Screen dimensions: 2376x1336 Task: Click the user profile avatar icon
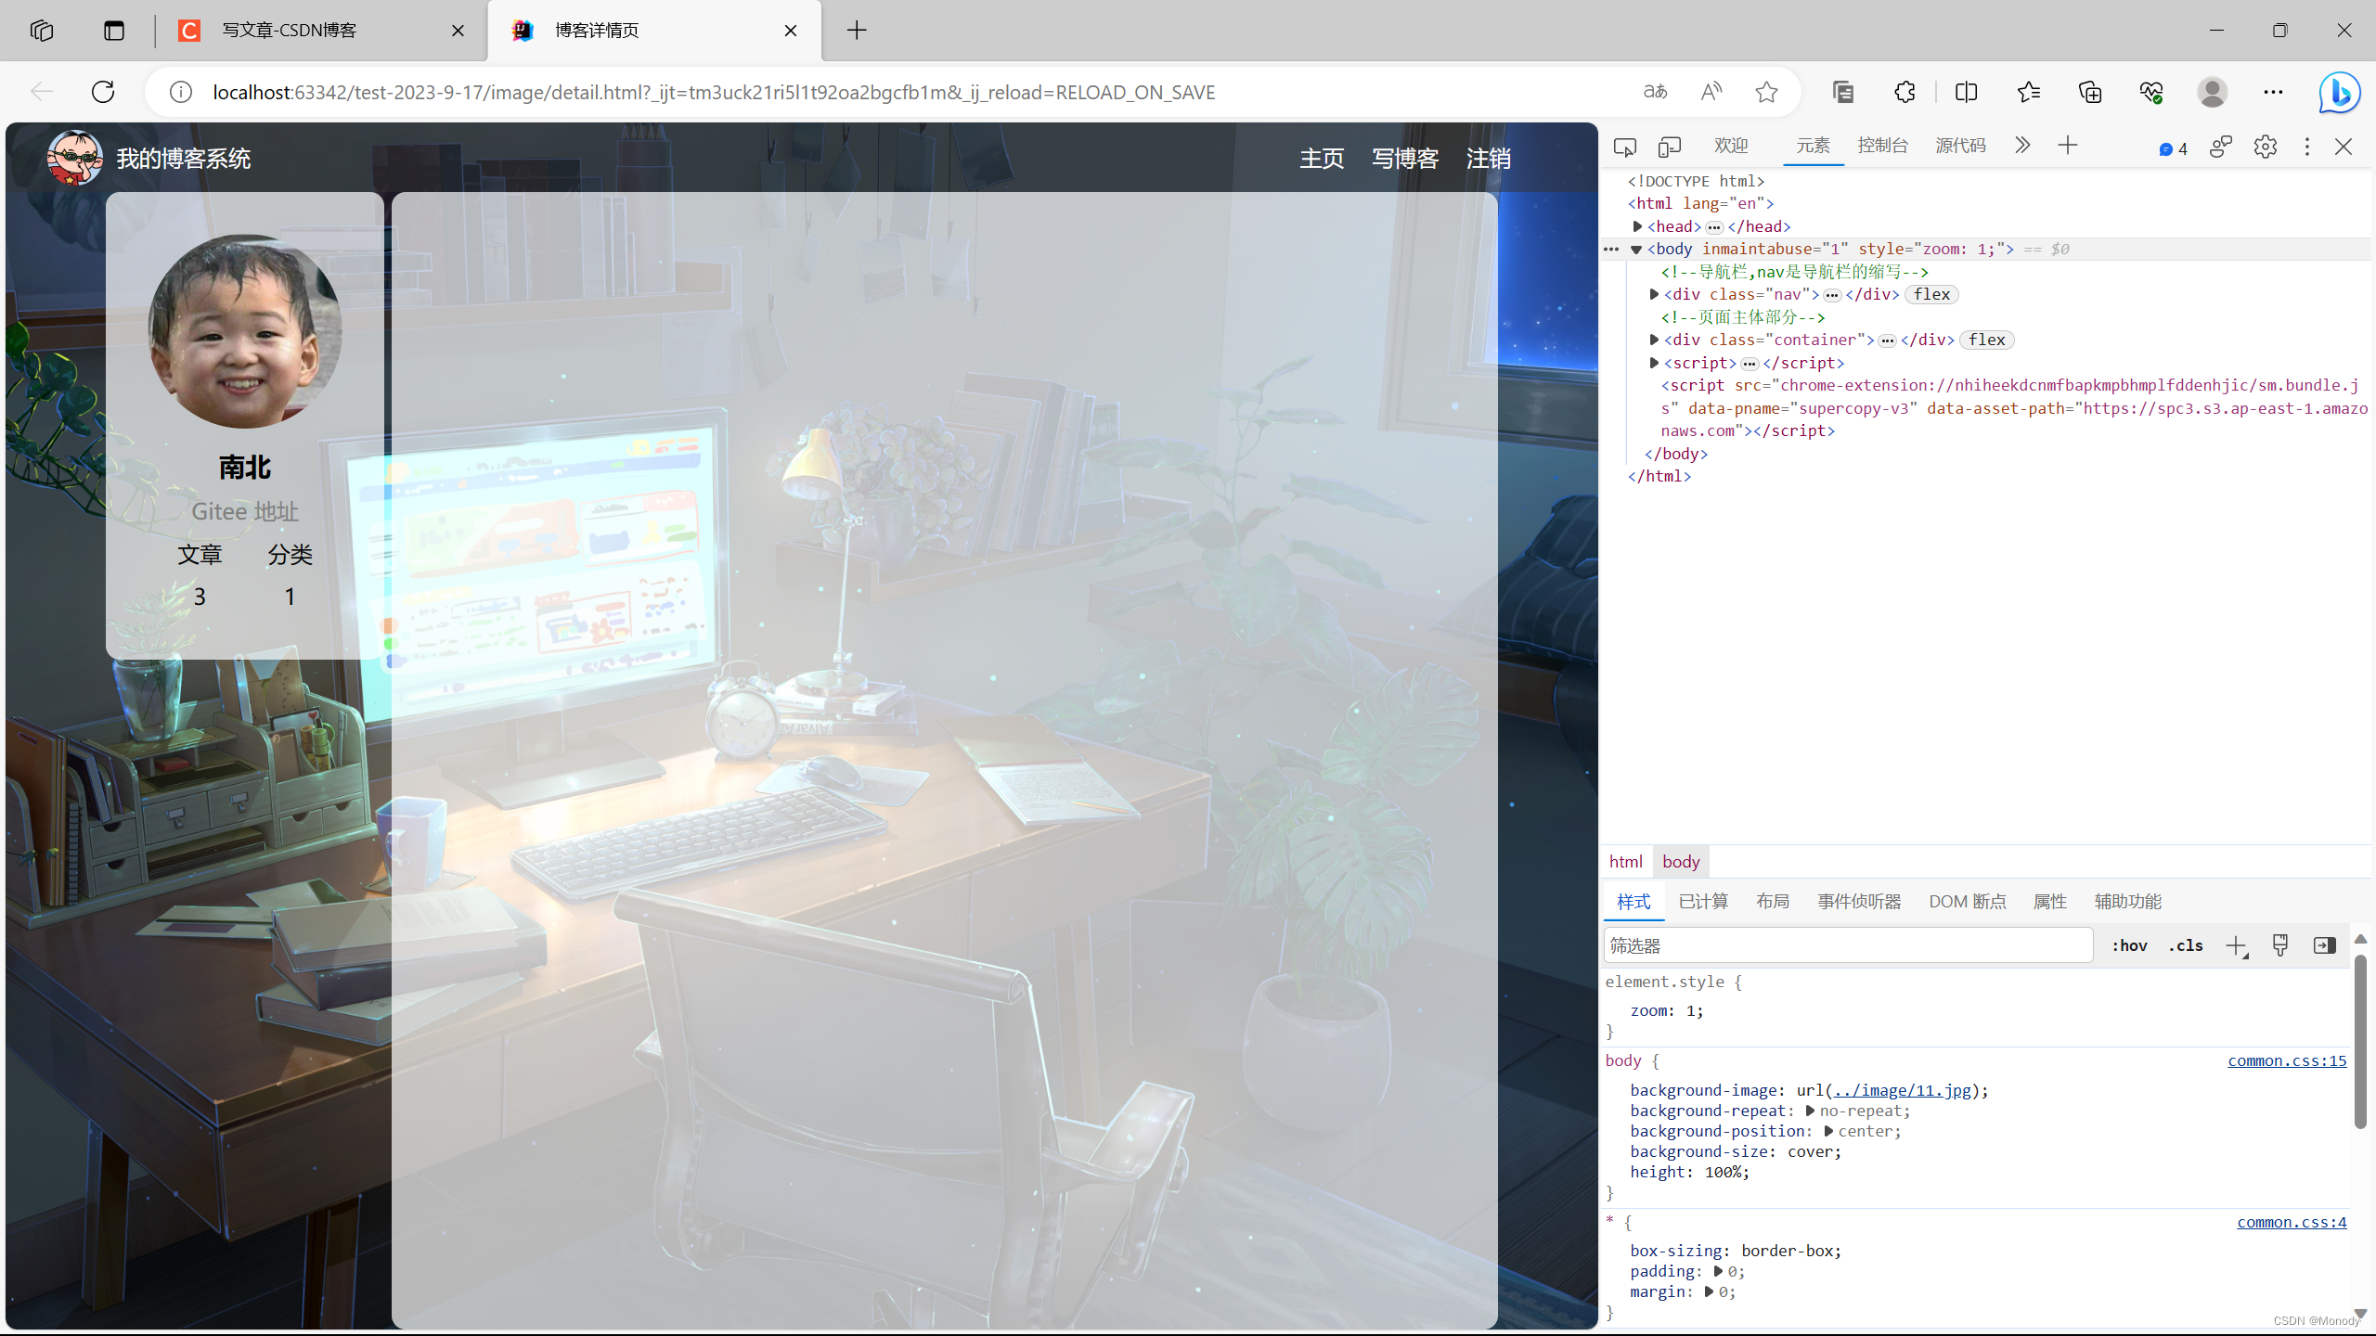[x=2213, y=92]
